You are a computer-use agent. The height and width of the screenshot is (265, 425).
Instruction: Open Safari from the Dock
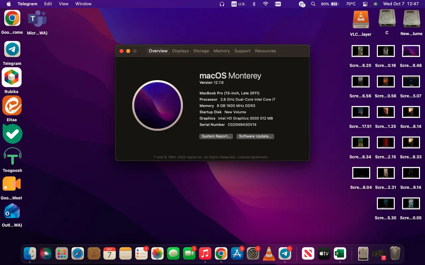pyautogui.click(x=78, y=254)
